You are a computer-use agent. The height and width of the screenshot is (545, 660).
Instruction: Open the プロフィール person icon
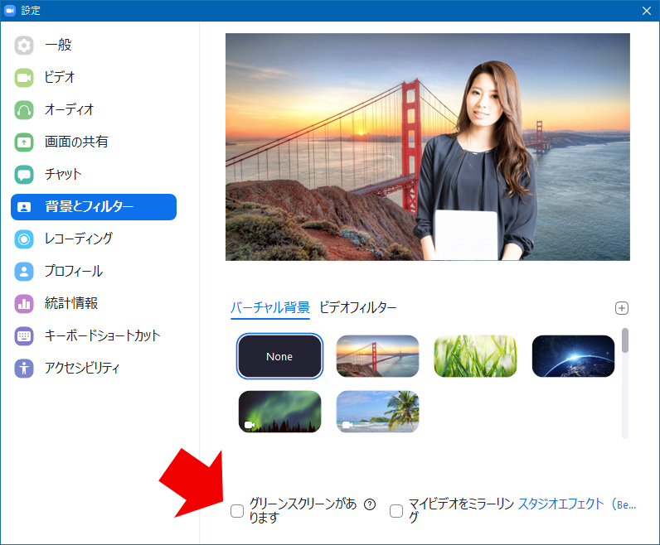coord(24,272)
